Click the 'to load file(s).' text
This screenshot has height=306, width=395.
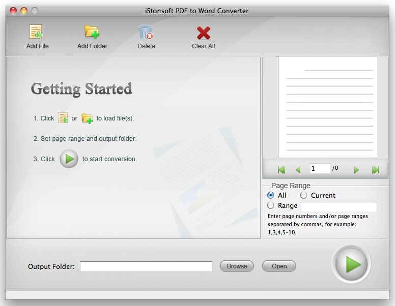(115, 118)
